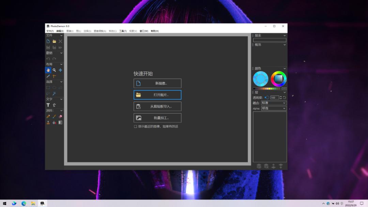Collapse the 选择 selection tools section
This screenshot has width=368, height=207.
click(x=61, y=82)
